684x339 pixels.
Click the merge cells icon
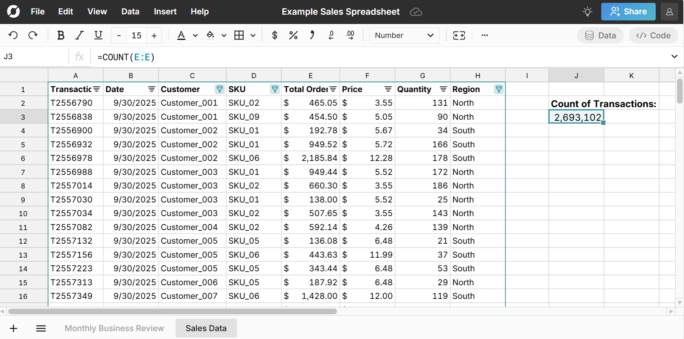pyautogui.click(x=459, y=35)
